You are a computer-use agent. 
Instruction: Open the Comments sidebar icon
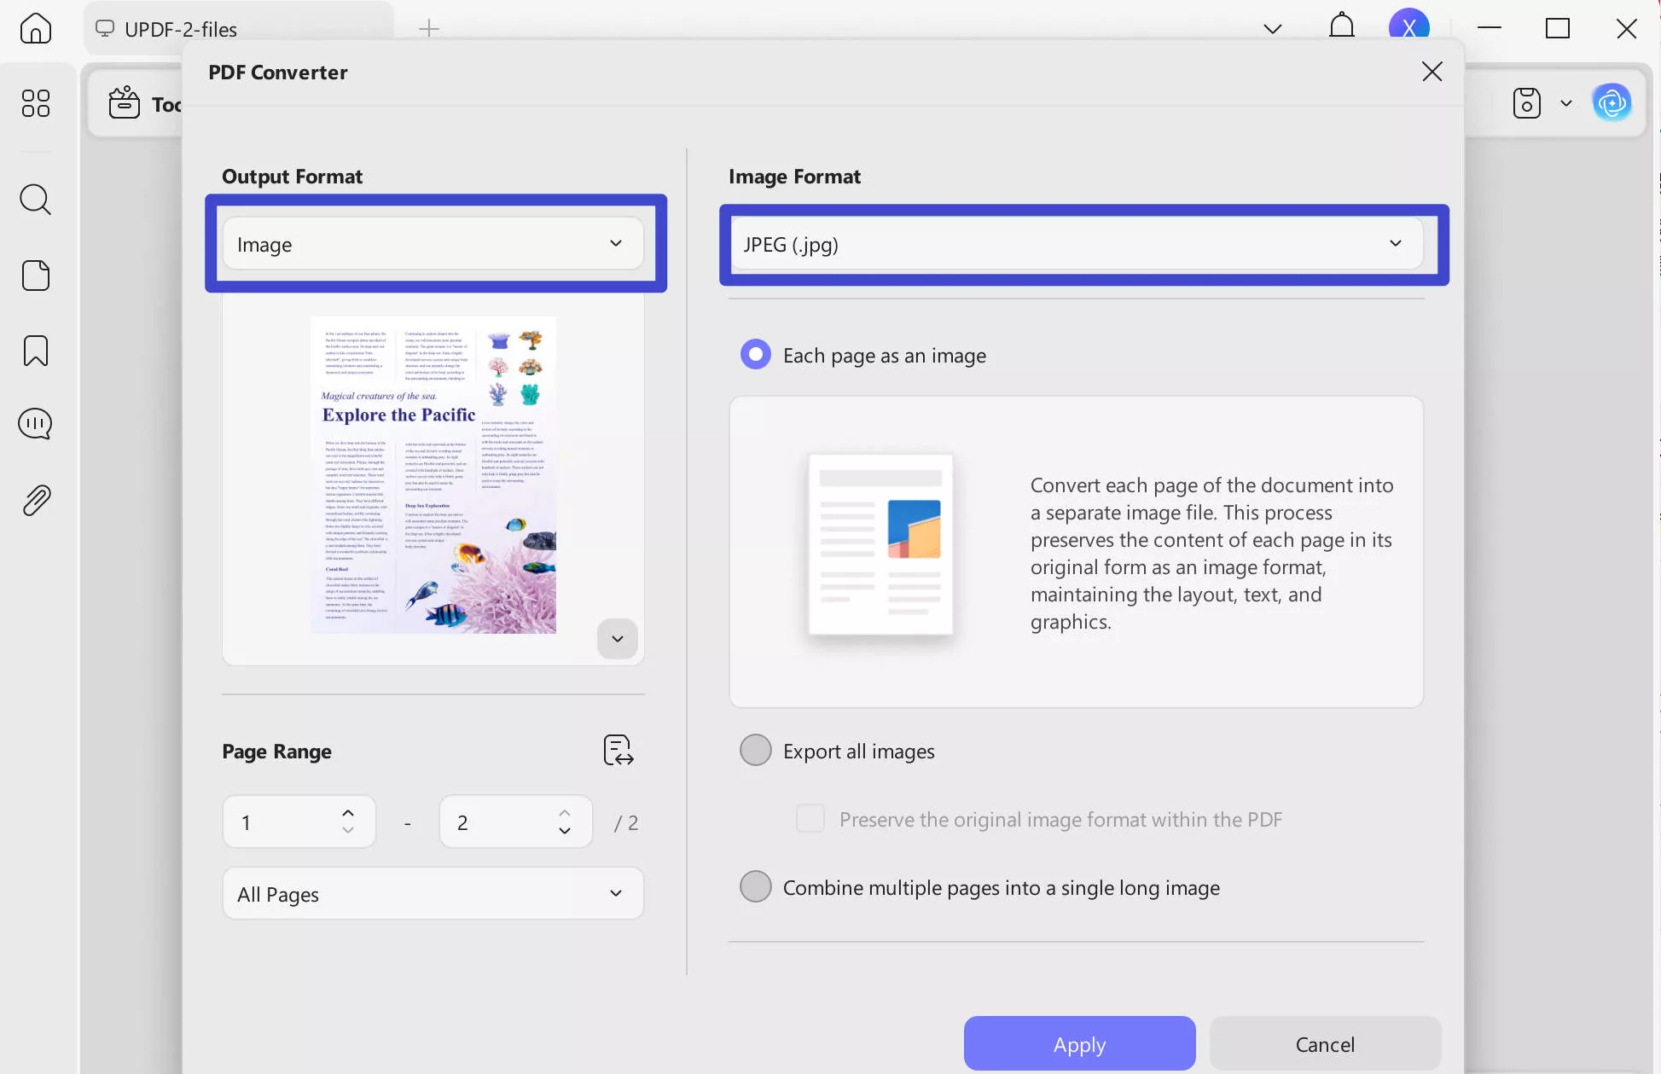click(x=35, y=423)
